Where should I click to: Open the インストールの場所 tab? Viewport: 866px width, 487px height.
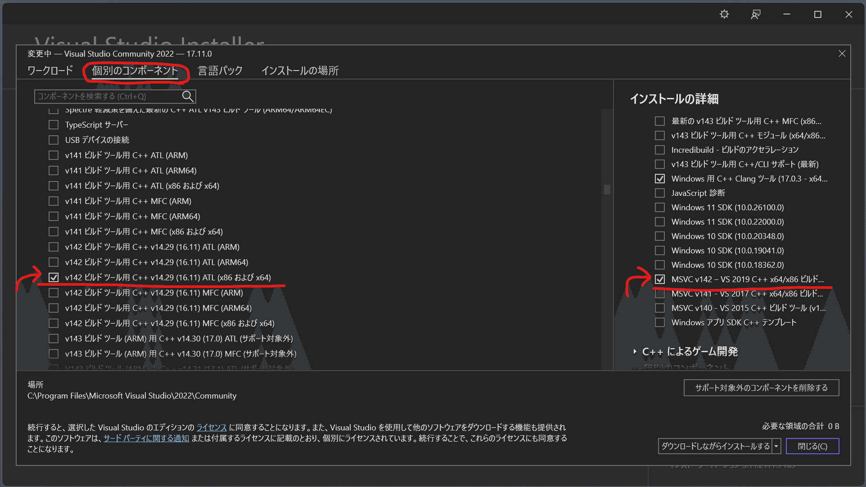(300, 71)
